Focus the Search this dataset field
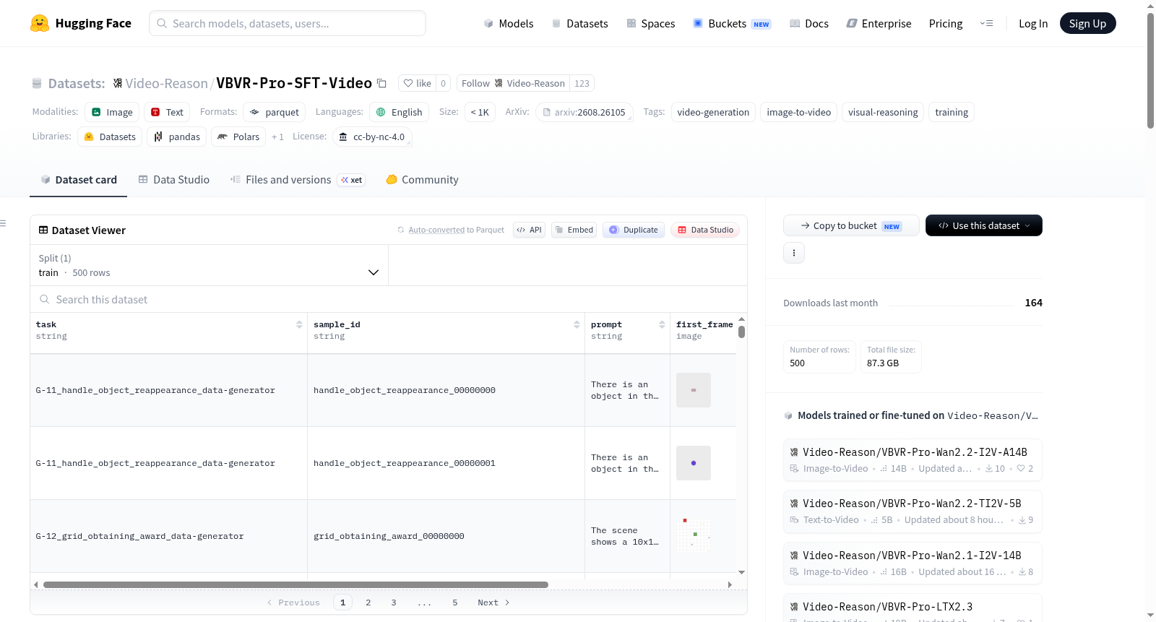Viewport: 1156px width, 622px height. point(389,299)
